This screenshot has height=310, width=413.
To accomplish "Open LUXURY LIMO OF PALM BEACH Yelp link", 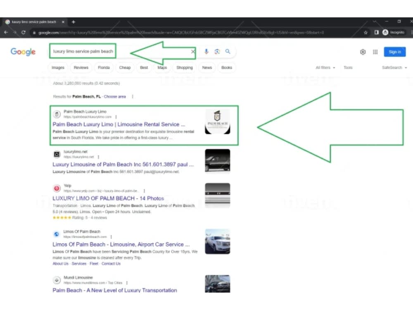I will pos(108,198).
